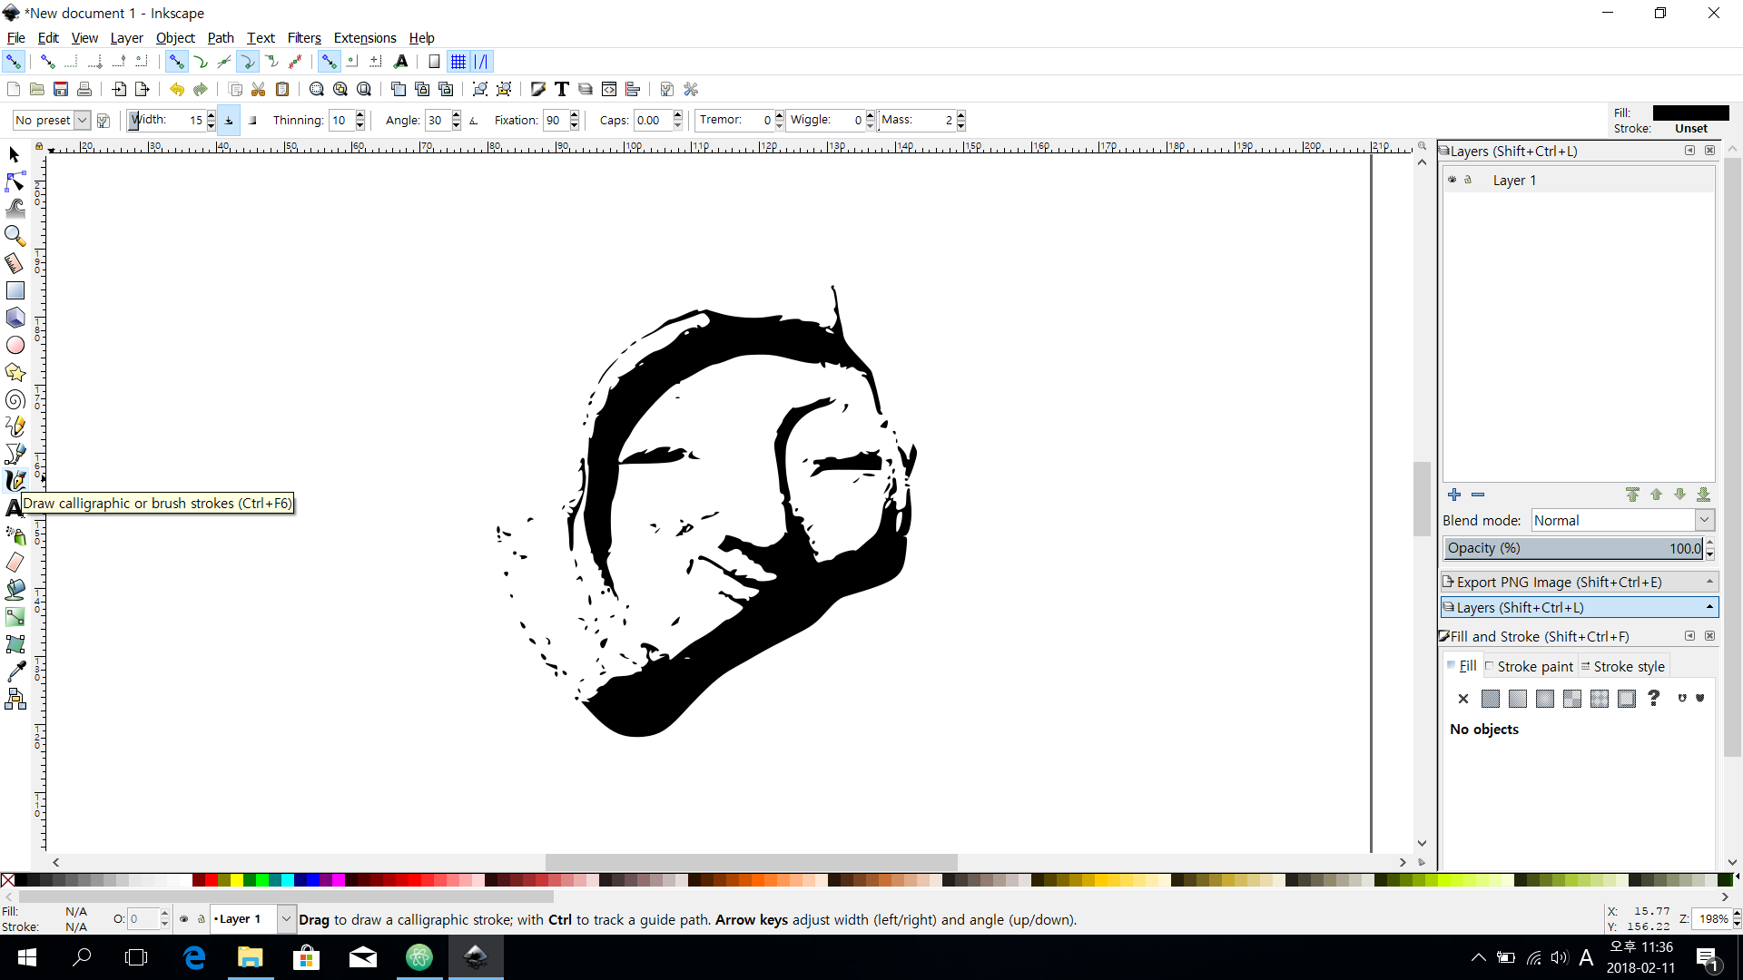Image resolution: width=1743 pixels, height=980 pixels.
Task: Click the black Fill color indicator
Action: pyautogui.click(x=1690, y=113)
